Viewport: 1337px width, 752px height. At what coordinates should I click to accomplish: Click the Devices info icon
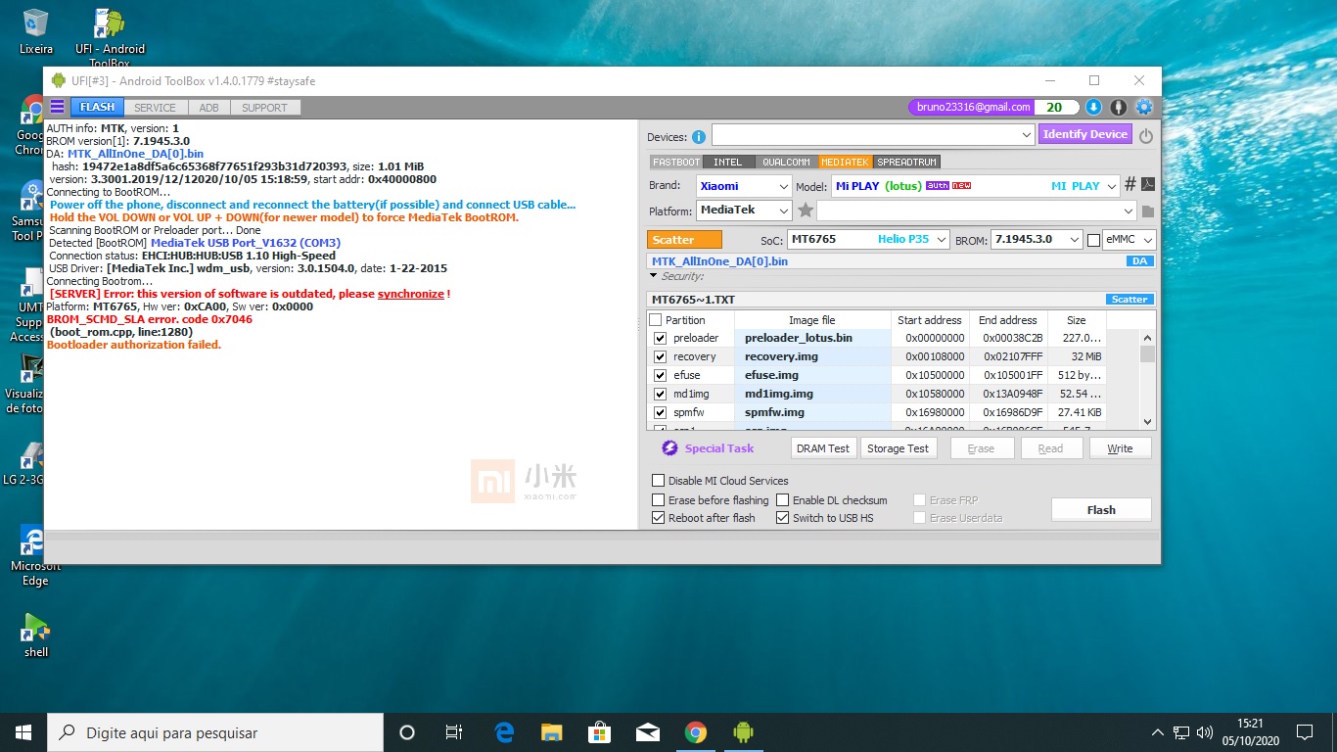click(x=699, y=137)
